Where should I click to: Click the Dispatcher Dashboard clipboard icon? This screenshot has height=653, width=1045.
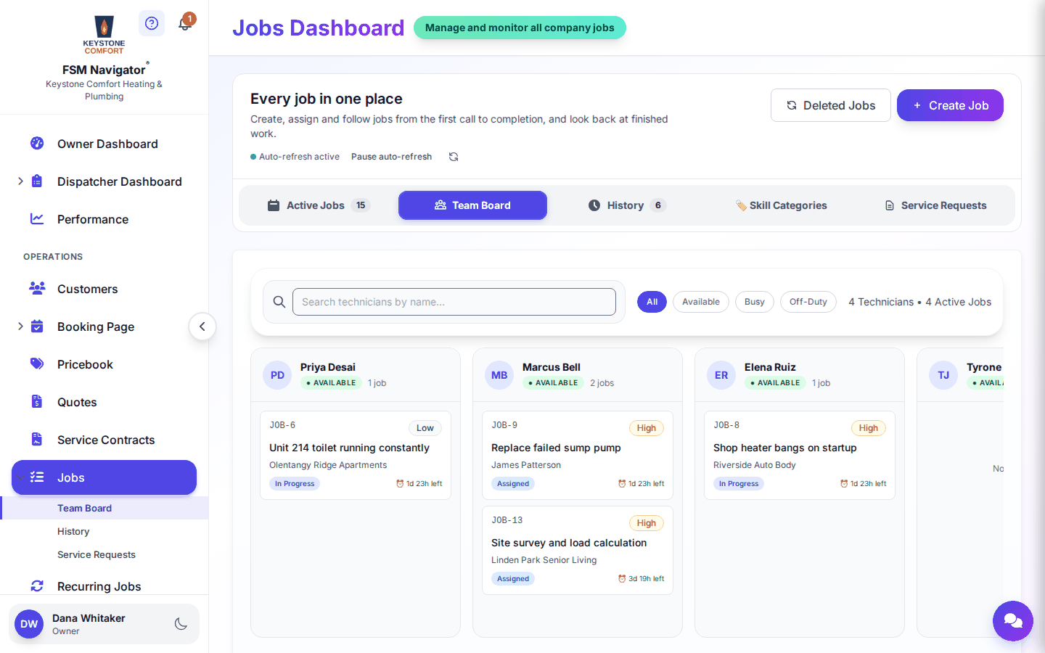coord(37,181)
